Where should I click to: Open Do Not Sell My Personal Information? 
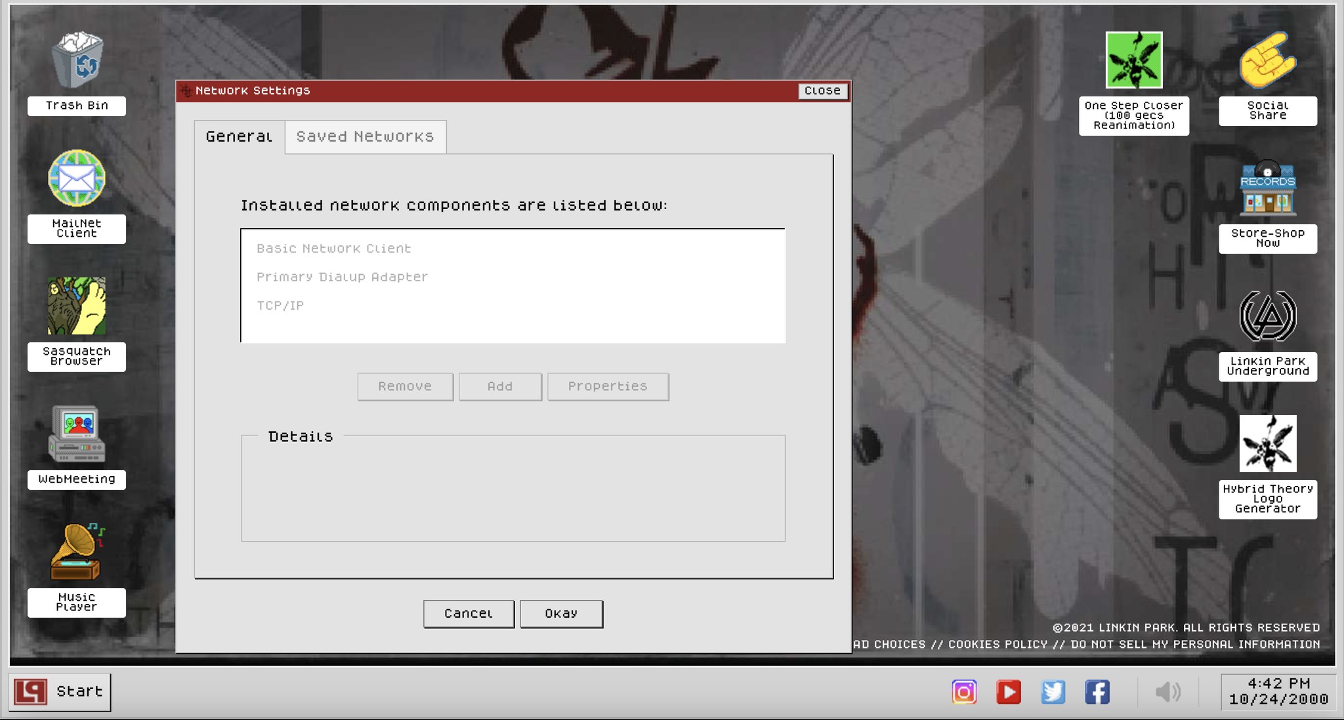tap(1195, 645)
